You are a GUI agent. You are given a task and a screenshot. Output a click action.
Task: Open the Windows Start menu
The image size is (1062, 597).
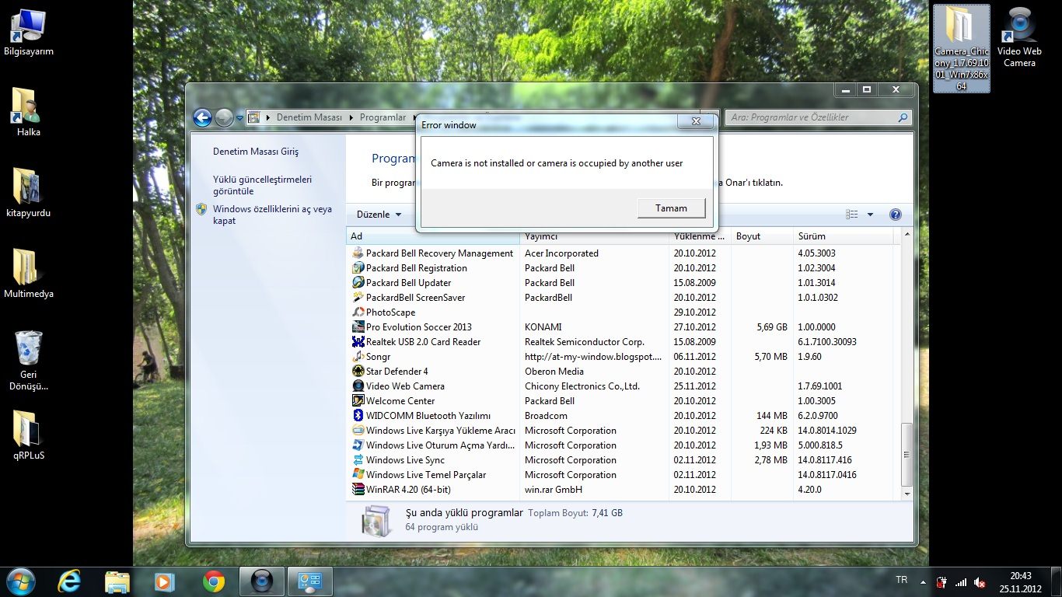tap(20, 581)
